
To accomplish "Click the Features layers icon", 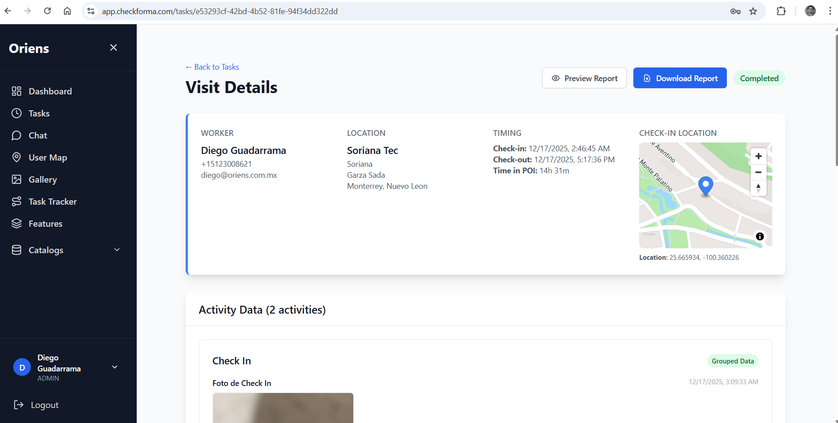I will (x=17, y=223).
